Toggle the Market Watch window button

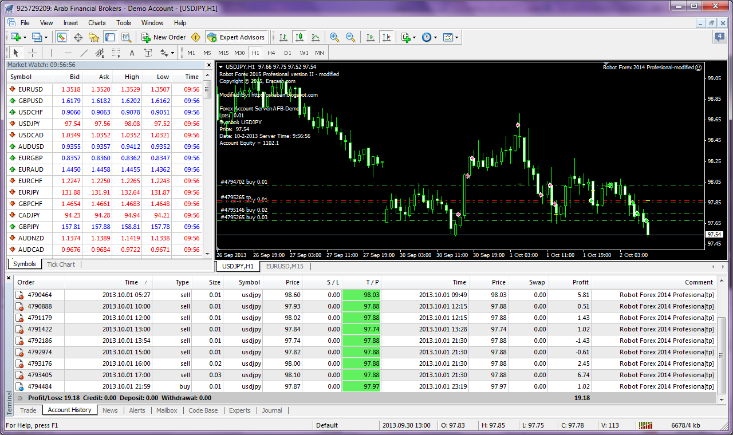click(62, 37)
